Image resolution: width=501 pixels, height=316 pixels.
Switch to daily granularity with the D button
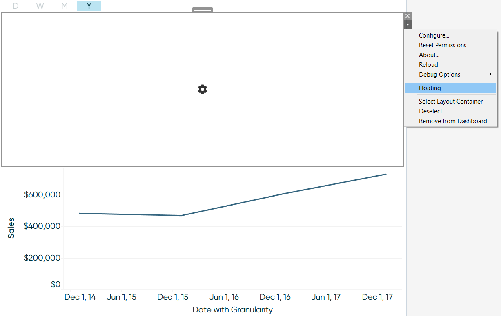[16, 6]
